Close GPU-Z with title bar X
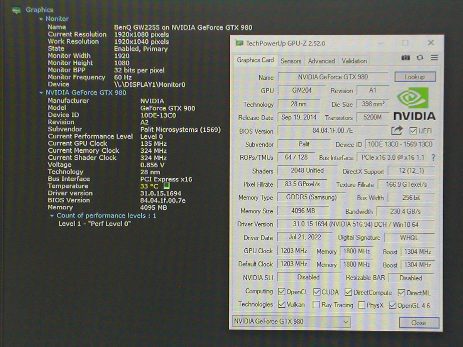Viewport: 463px width, 347px height. coord(431,43)
